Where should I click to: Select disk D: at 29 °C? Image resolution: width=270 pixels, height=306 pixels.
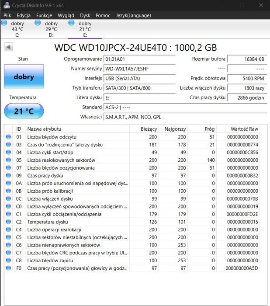tap(51, 29)
